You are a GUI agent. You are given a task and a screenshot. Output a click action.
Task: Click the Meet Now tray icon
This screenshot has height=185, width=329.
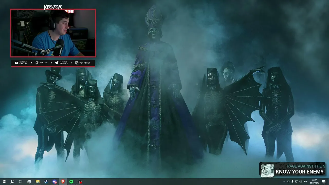(288, 182)
